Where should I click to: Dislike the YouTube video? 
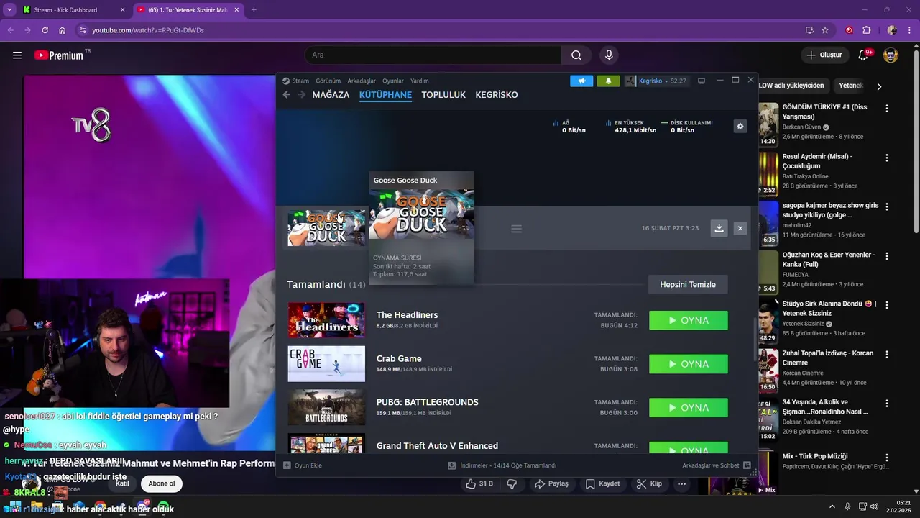pos(512,483)
